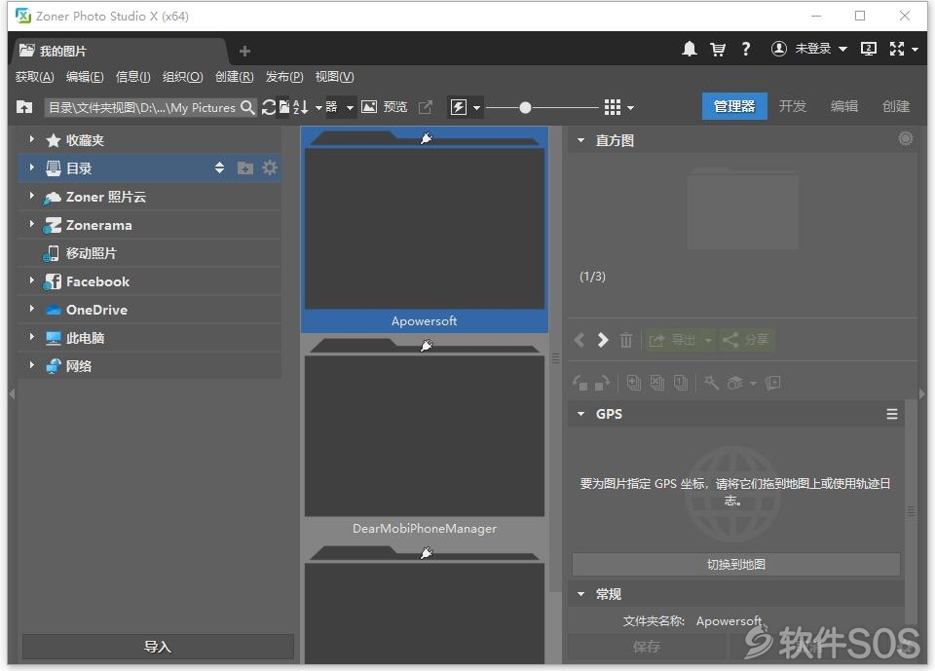Click the quick-action lightning icon
The image size is (935, 671).
click(x=458, y=107)
